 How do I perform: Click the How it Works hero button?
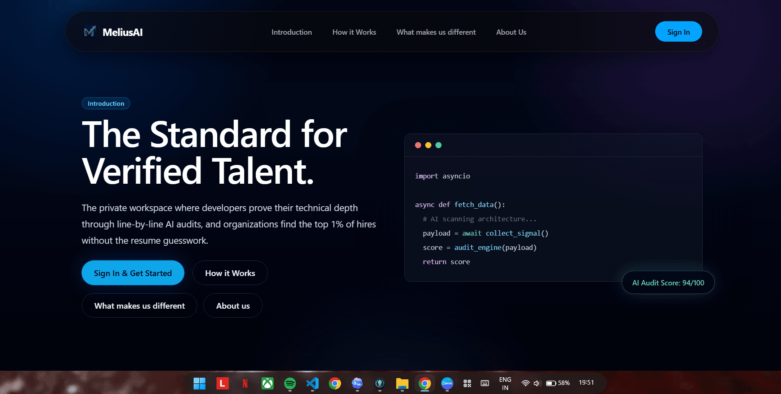(x=230, y=273)
